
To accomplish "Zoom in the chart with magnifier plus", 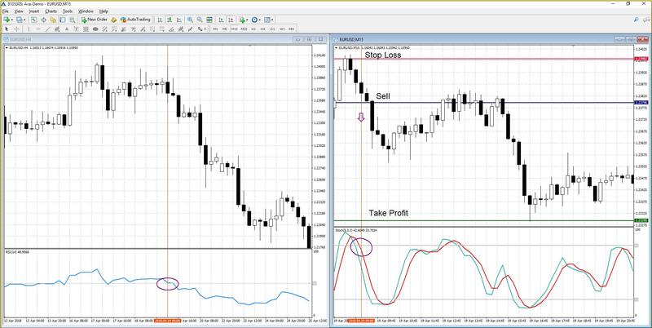I will 190,20.
